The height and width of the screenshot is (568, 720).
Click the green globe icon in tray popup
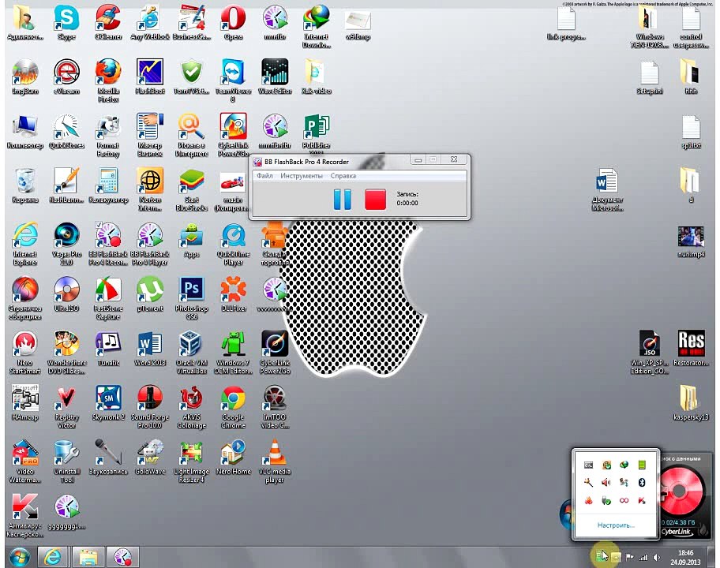coord(624,465)
